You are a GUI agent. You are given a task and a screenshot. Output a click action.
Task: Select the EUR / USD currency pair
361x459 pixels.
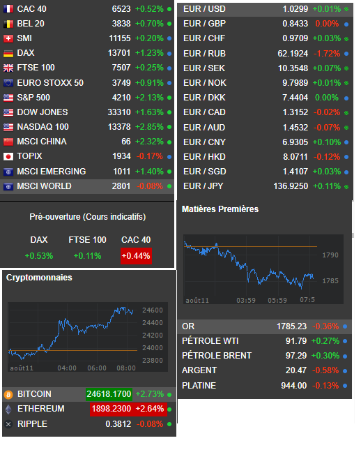point(265,9)
